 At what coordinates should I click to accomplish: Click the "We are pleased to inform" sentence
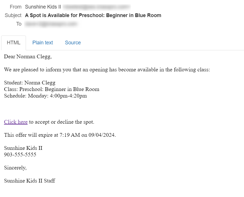(x=107, y=70)
